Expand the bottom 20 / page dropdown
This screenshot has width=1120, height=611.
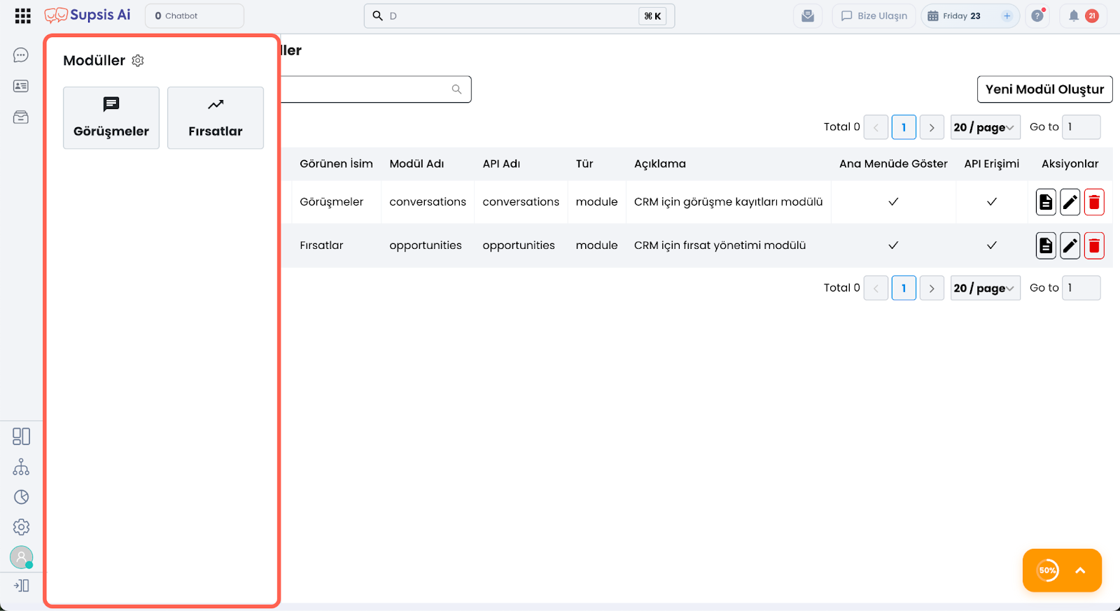[x=984, y=288]
